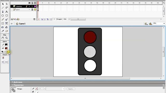Click the Insert Layer button

(x=12, y=19)
